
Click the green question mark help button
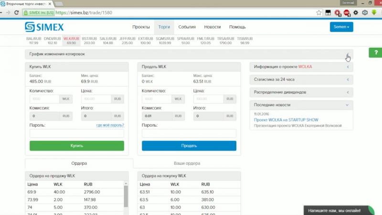(375, 53)
